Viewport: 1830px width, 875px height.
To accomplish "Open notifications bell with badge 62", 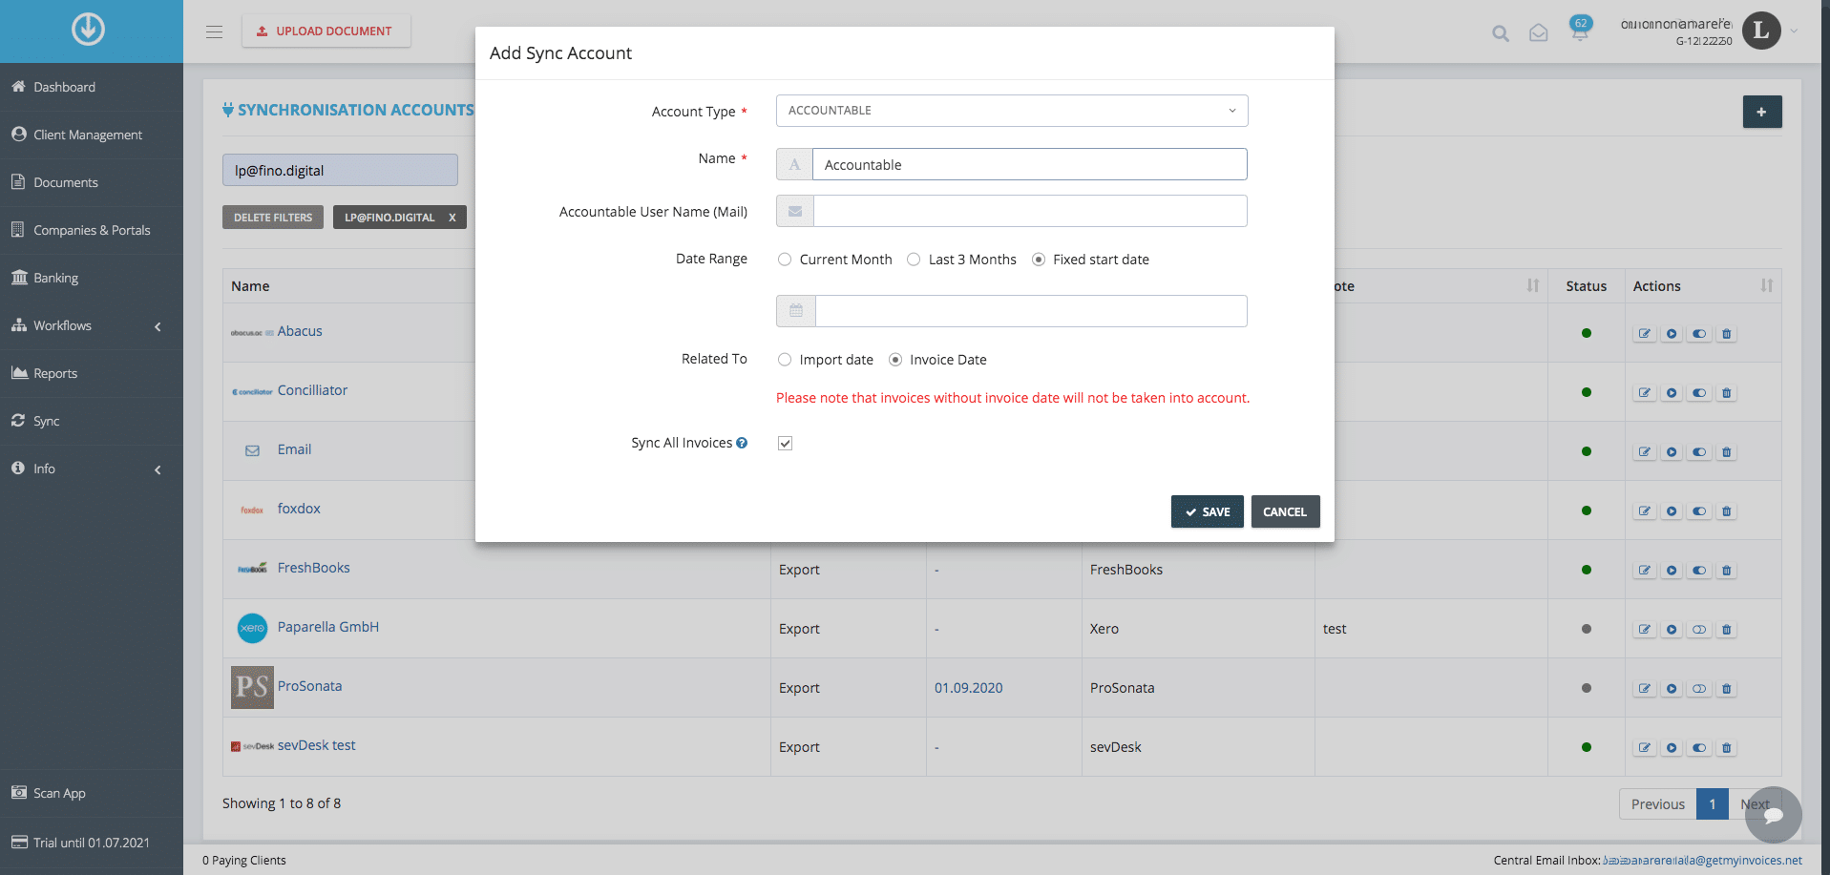I will coord(1581,29).
